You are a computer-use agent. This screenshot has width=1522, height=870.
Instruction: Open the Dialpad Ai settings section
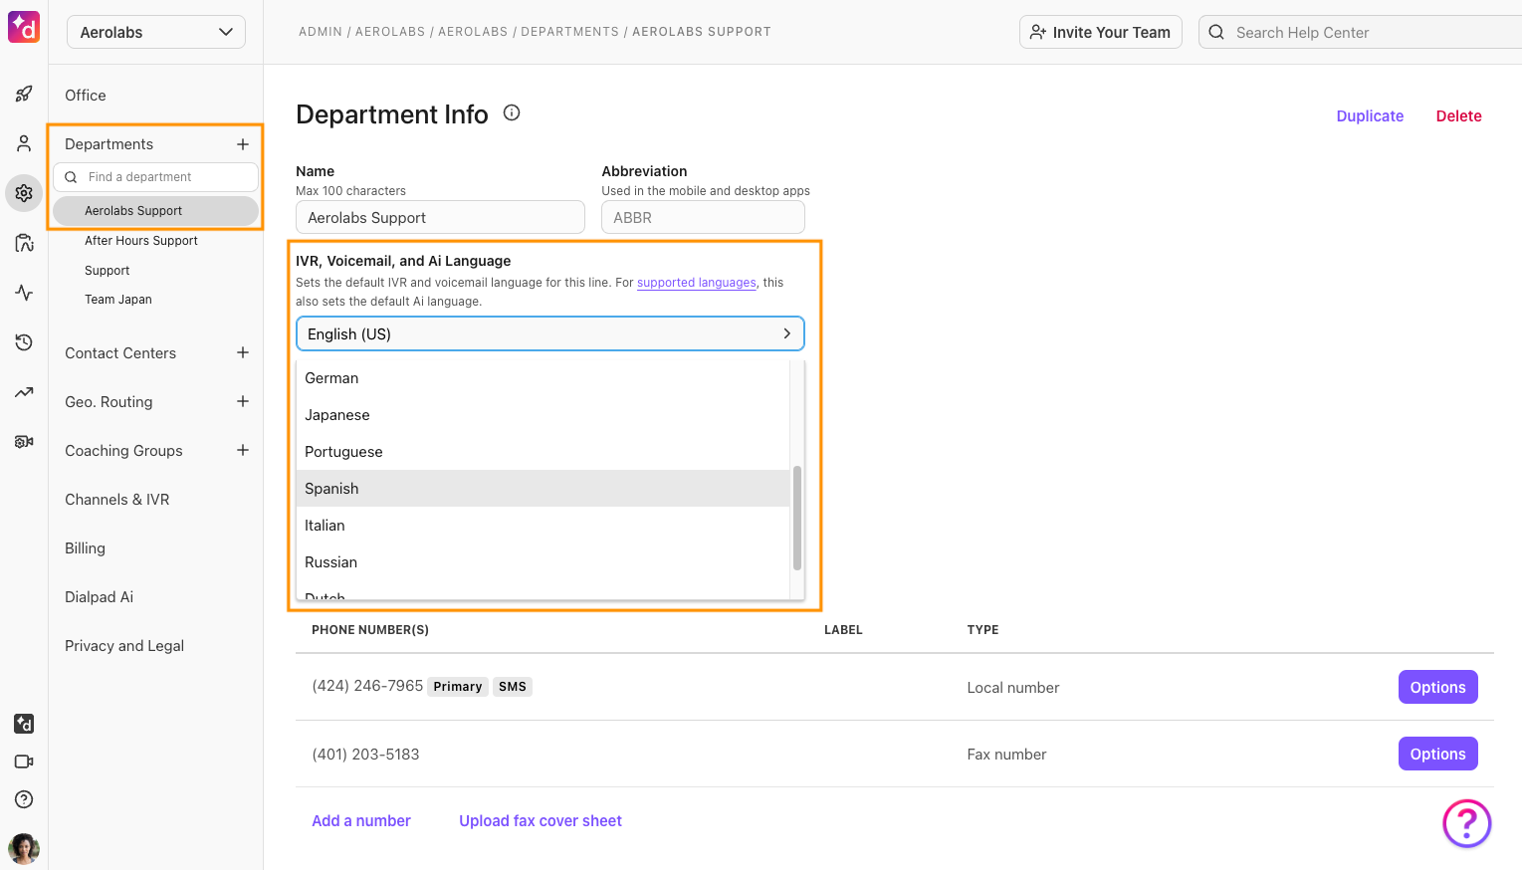[x=99, y=597]
